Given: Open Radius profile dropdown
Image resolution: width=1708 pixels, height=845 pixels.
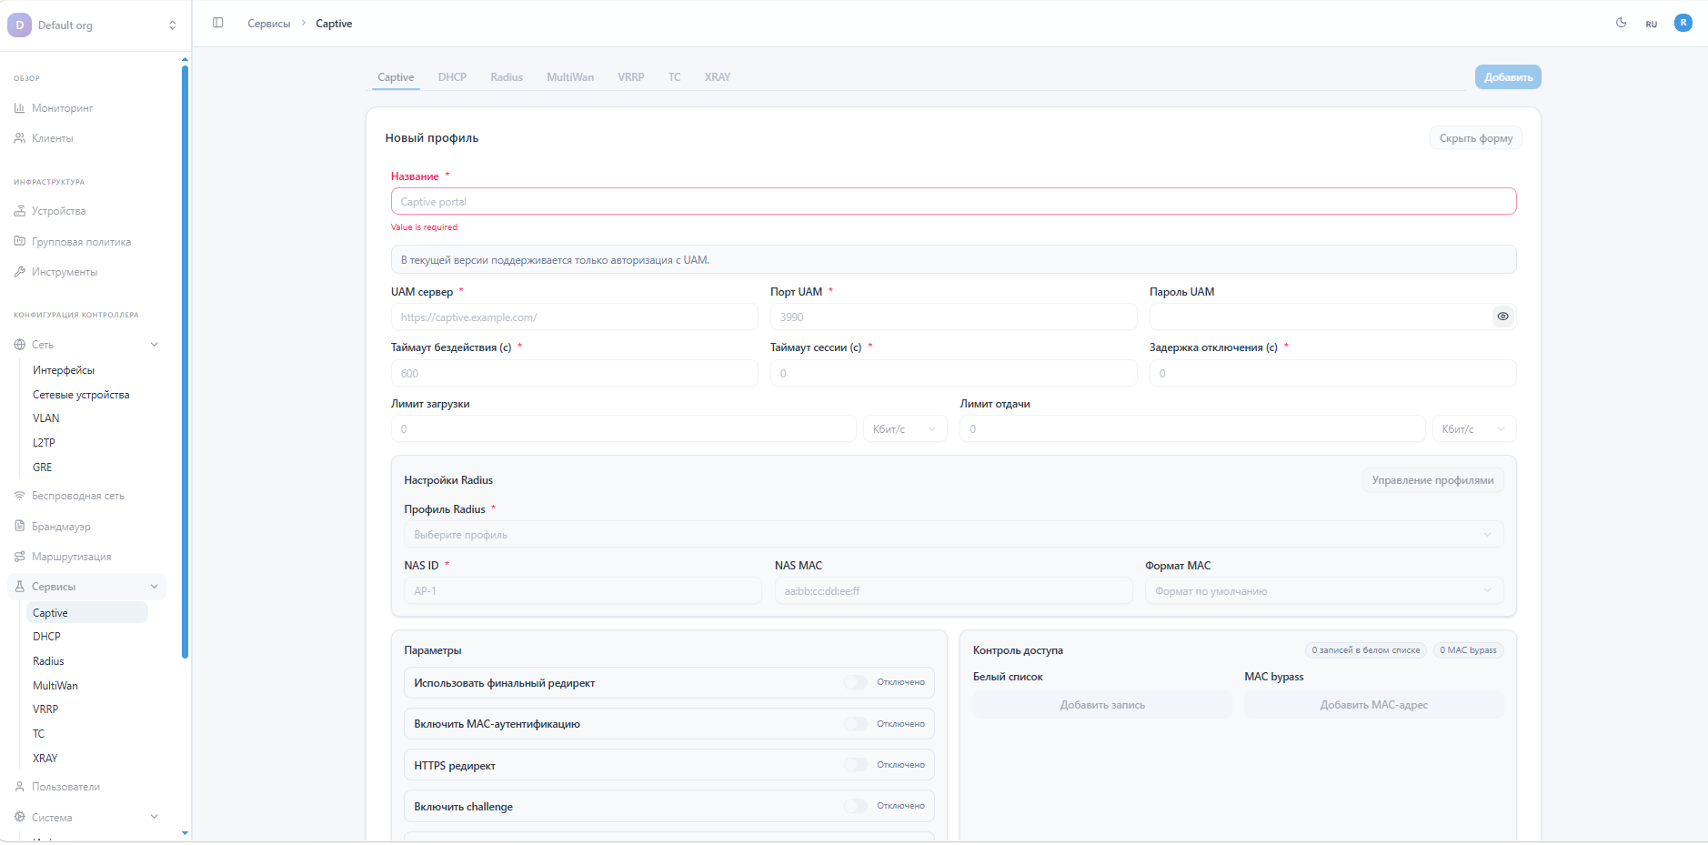Looking at the screenshot, I should (952, 535).
